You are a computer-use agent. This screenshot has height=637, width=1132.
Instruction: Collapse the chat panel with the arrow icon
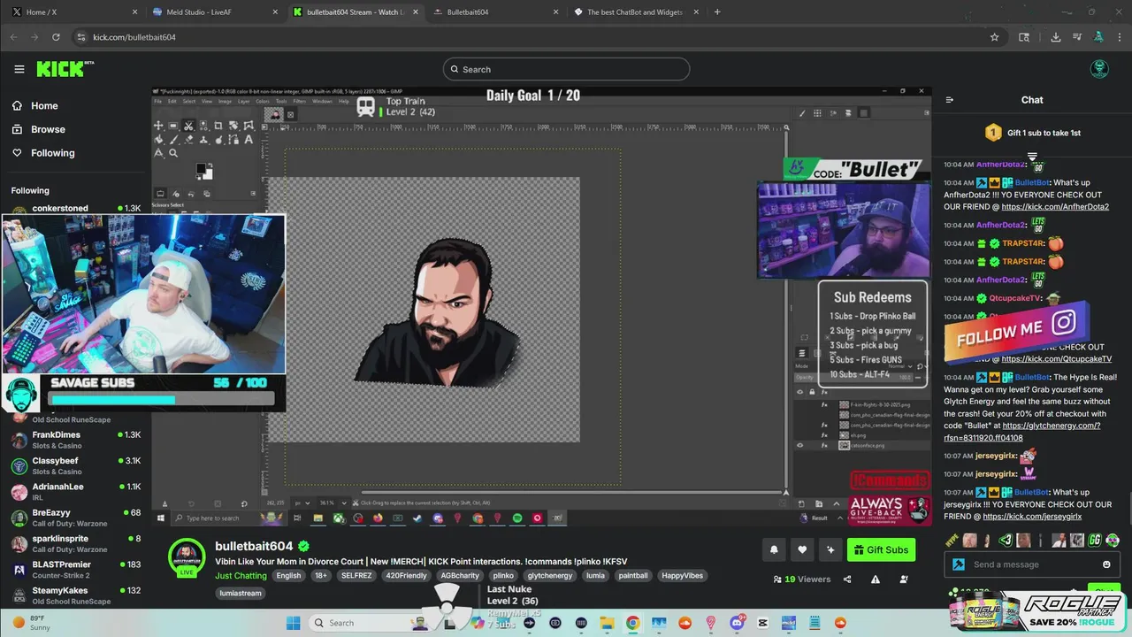coord(949,100)
